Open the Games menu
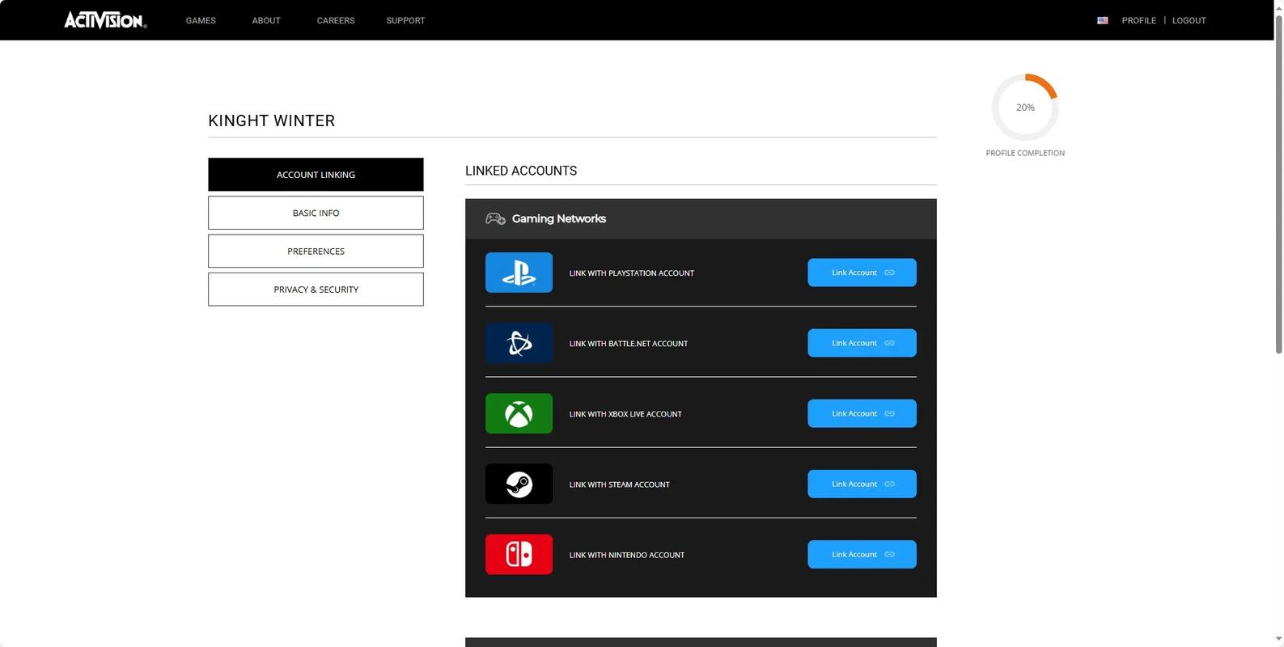This screenshot has width=1284, height=647. 201,20
